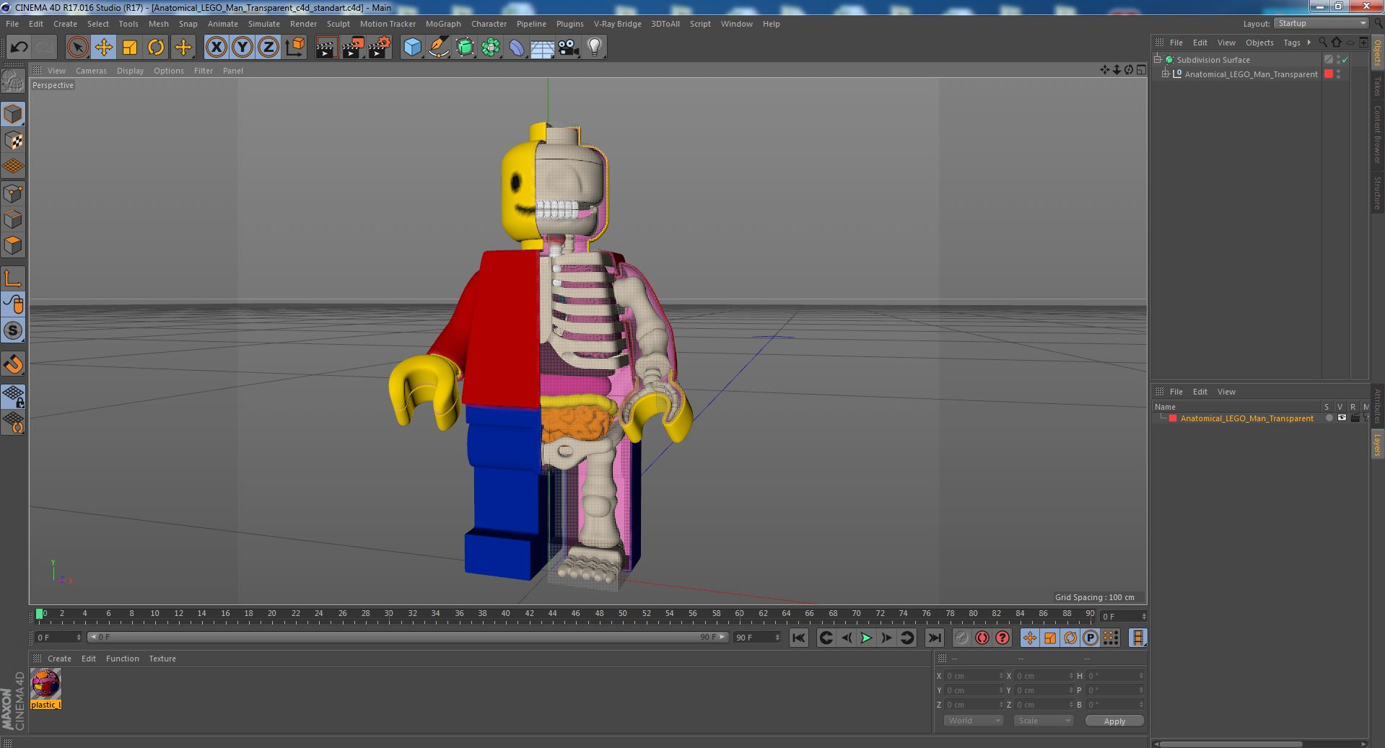Screen dimensions: 1385x748
Task: Open the MoGraph menu
Action: (442, 24)
